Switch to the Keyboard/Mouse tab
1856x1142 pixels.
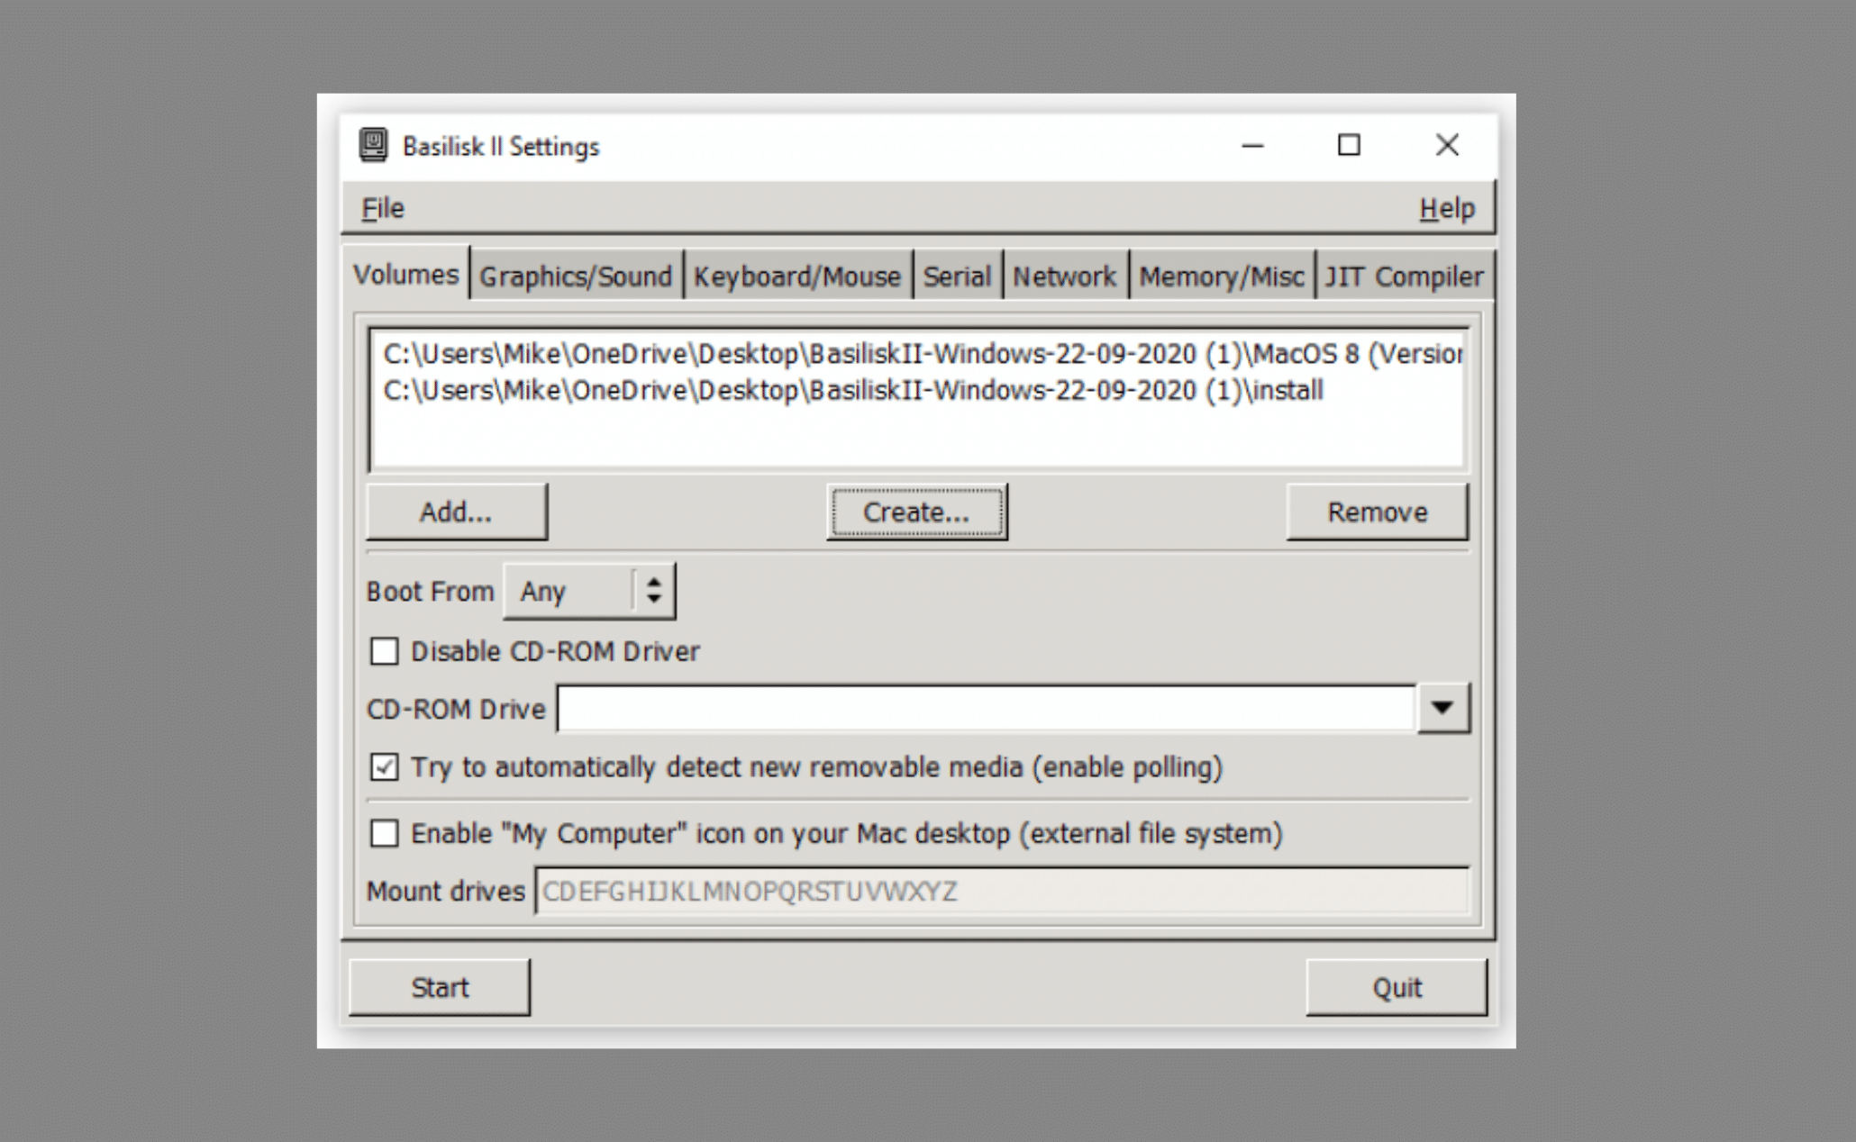[797, 276]
